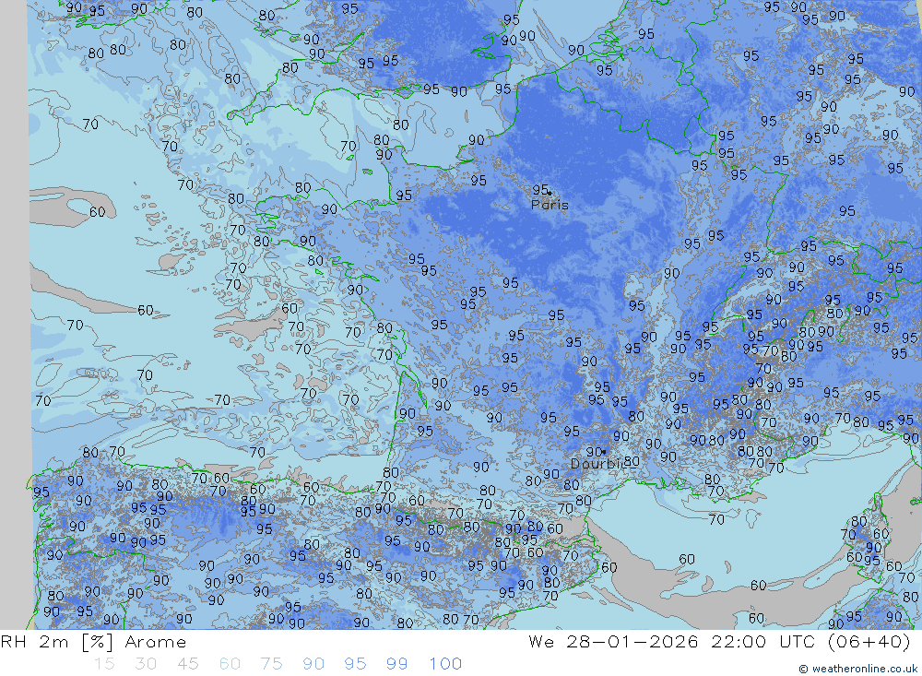922x676 pixels.
Task: Click the 90 contour label beside Dourbies dot
Action: (593, 451)
